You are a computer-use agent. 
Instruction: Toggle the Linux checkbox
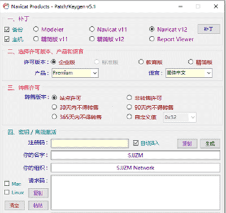(x=7, y=192)
